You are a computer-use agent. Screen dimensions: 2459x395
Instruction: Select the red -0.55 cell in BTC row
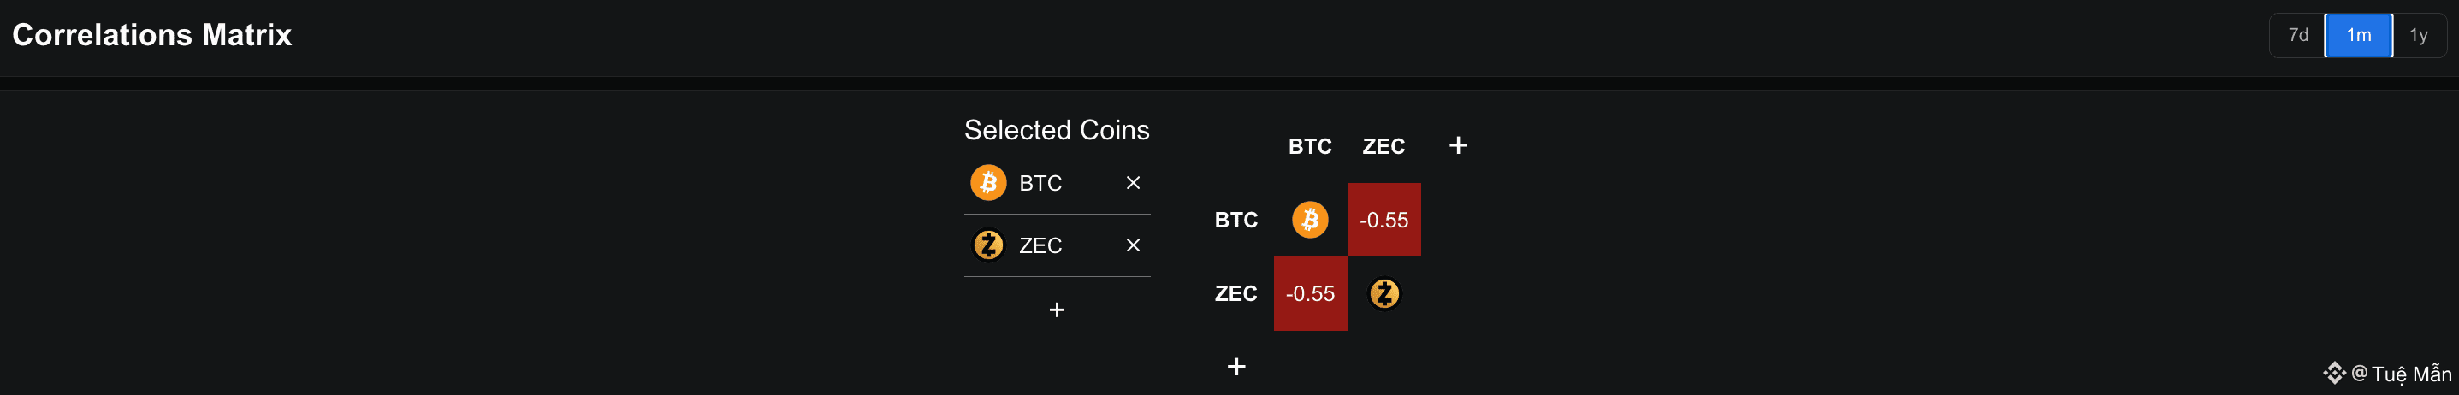[x=1384, y=220]
